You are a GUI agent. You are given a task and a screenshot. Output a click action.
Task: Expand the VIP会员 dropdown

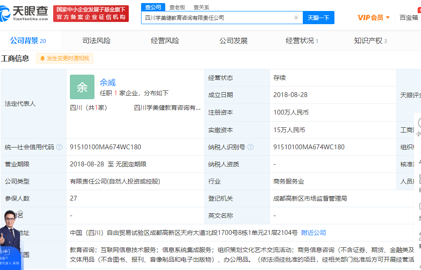[x=388, y=18]
